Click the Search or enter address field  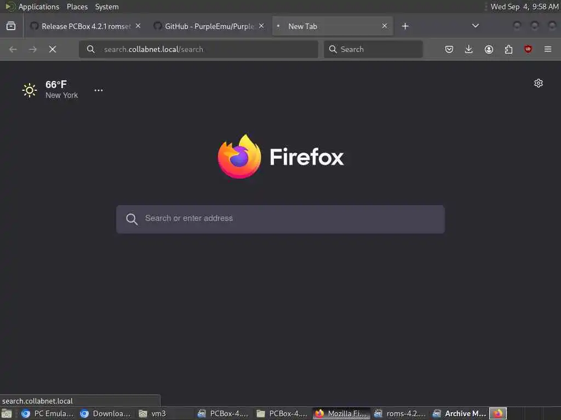pos(280,219)
